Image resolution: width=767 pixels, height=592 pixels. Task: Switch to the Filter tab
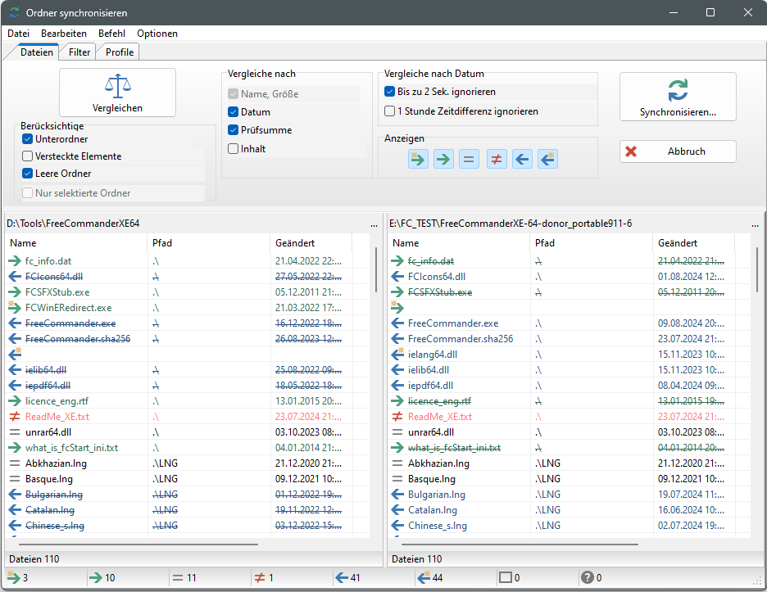tap(79, 52)
